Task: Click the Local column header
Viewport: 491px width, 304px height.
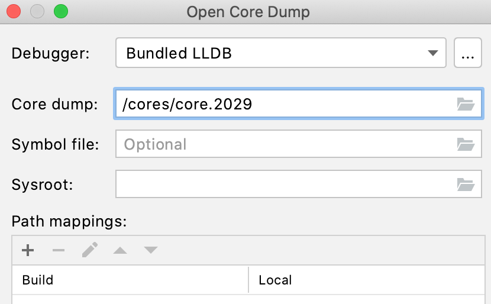Action: click(367, 280)
